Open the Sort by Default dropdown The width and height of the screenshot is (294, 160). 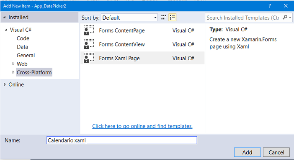point(129,18)
